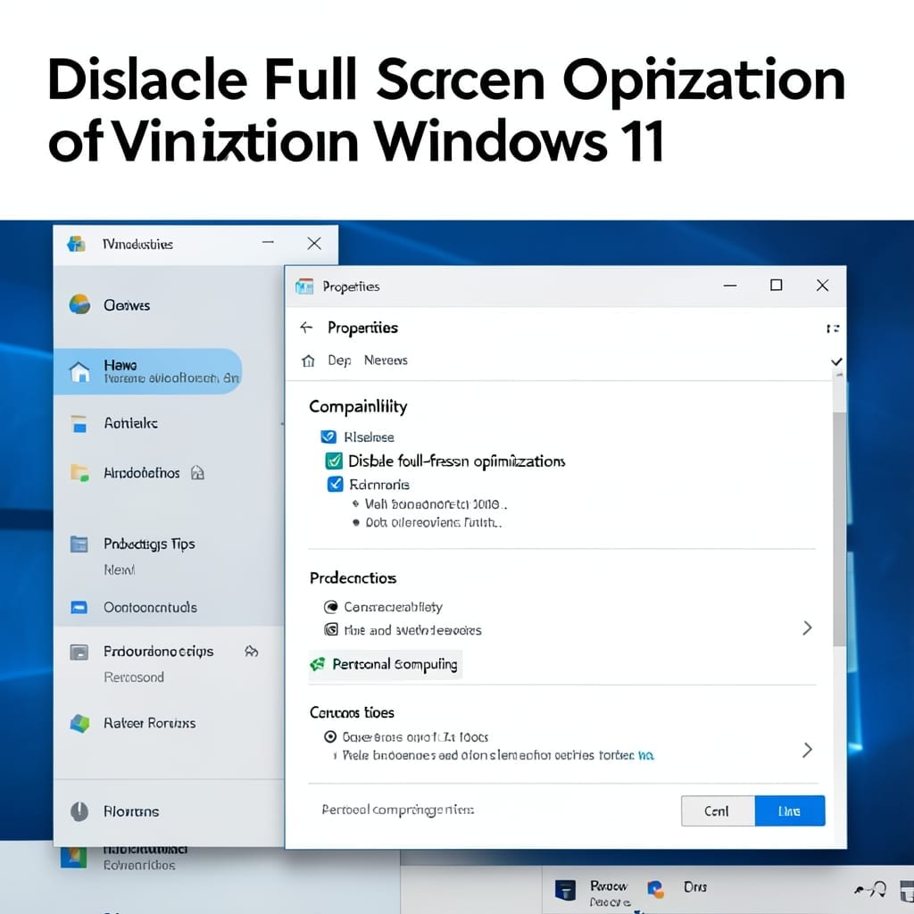The image size is (914, 914).
Task: Toggle the Rlselrıse checkbox
Action: point(328,436)
